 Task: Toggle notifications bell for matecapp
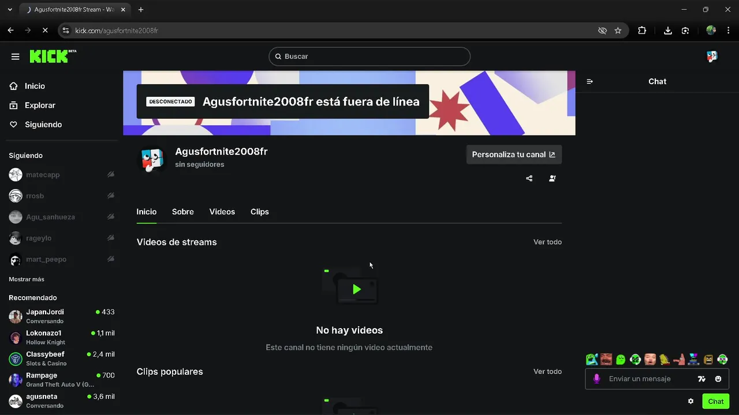tap(110, 175)
